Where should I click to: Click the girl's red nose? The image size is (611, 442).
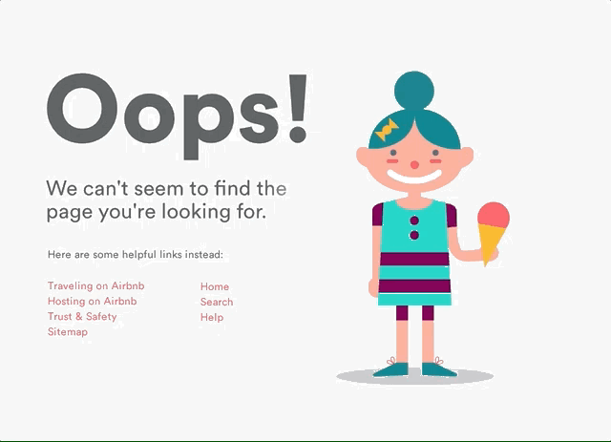[x=414, y=164]
